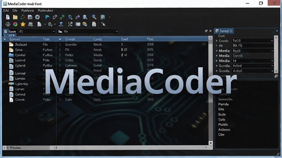Screen dimensions: 282x158
Task: Open the 'Scodia' value dropdown
Action: (x=272, y=71)
